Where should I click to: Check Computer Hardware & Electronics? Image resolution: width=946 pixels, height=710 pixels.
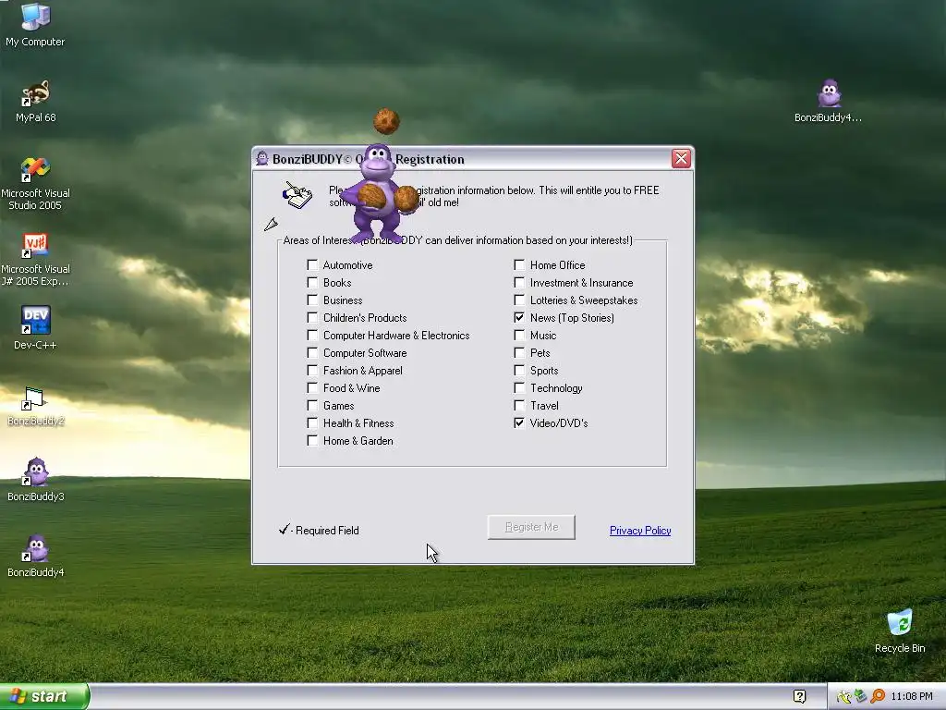(x=312, y=335)
